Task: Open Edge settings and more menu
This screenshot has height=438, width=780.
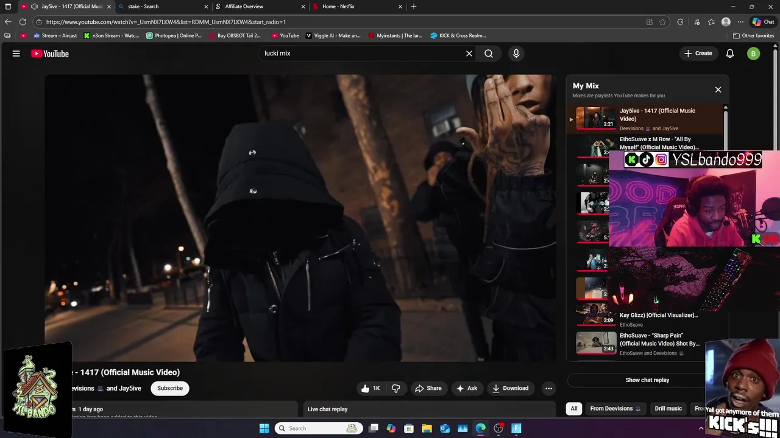Action: click(740, 22)
